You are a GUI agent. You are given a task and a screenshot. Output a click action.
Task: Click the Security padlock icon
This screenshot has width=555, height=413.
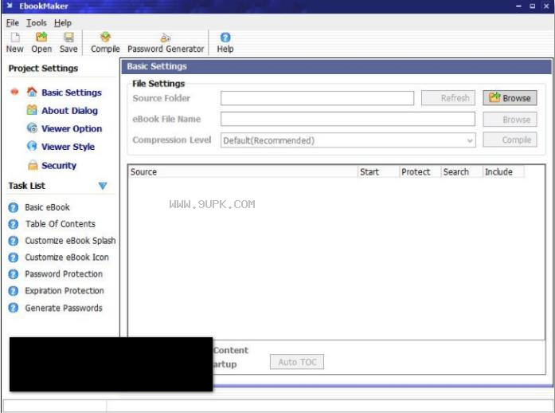33,165
